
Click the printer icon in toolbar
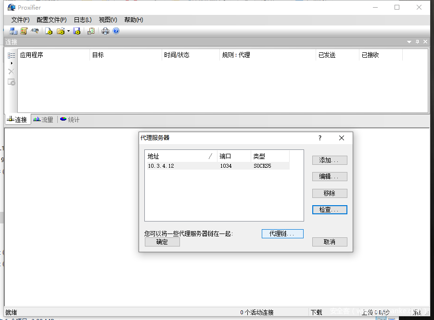tap(105, 31)
